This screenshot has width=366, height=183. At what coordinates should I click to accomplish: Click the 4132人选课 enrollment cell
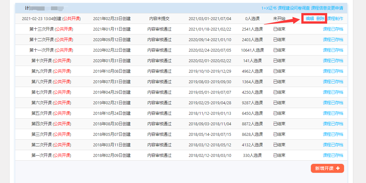[252, 145]
